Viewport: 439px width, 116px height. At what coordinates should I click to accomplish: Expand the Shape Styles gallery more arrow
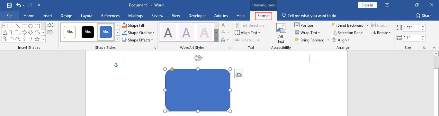point(117,39)
